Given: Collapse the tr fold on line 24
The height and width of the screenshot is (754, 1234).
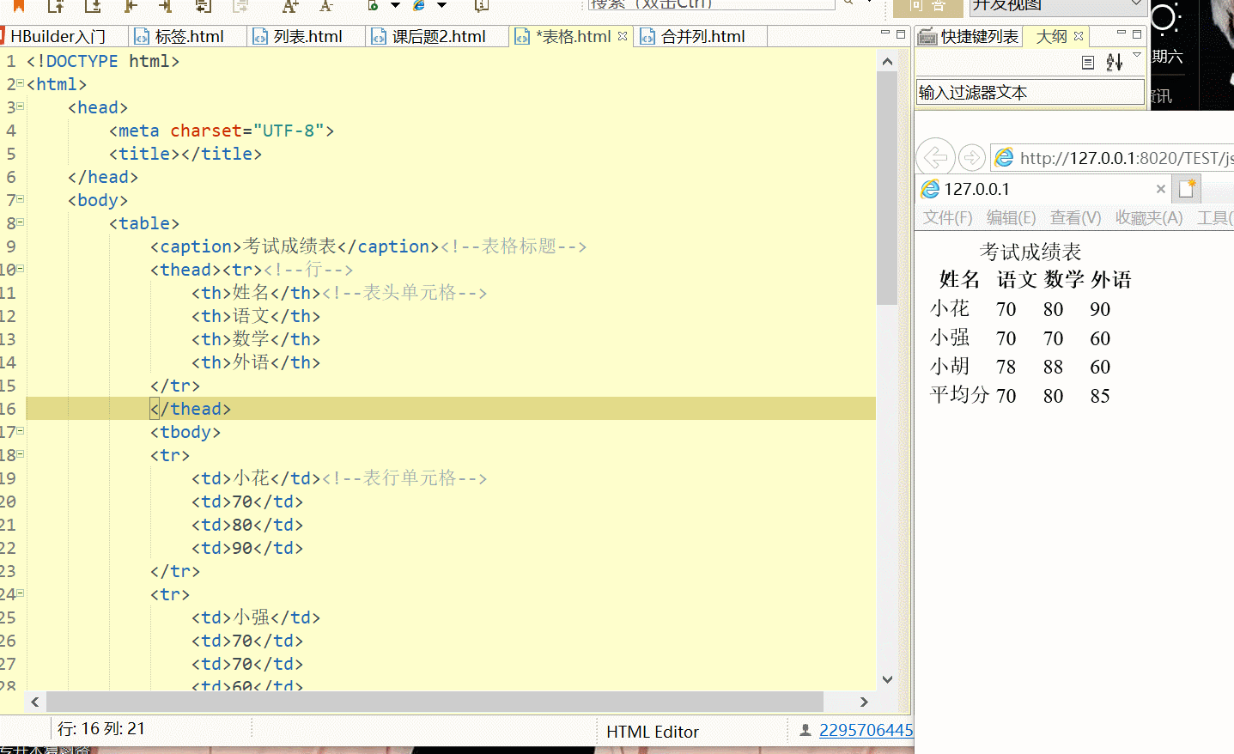Looking at the screenshot, I should pos(20,593).
